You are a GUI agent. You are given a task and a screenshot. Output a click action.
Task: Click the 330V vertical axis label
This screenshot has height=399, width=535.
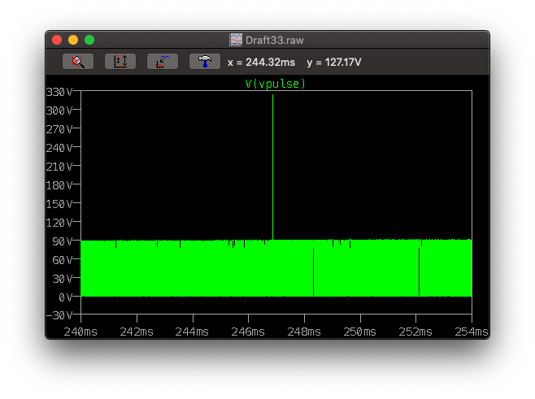[x=59, y=92]
